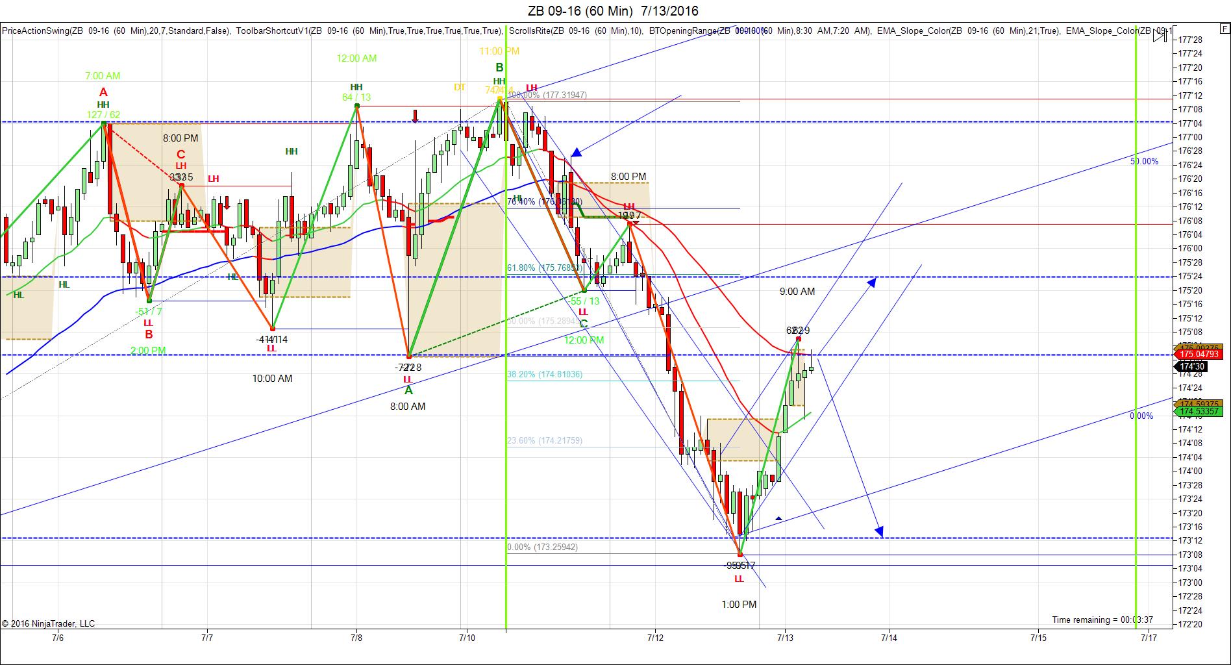This screenshot has width=1231, height=665.
Task: Click the Time remaining countdown text
Action: click(1102, 620)
